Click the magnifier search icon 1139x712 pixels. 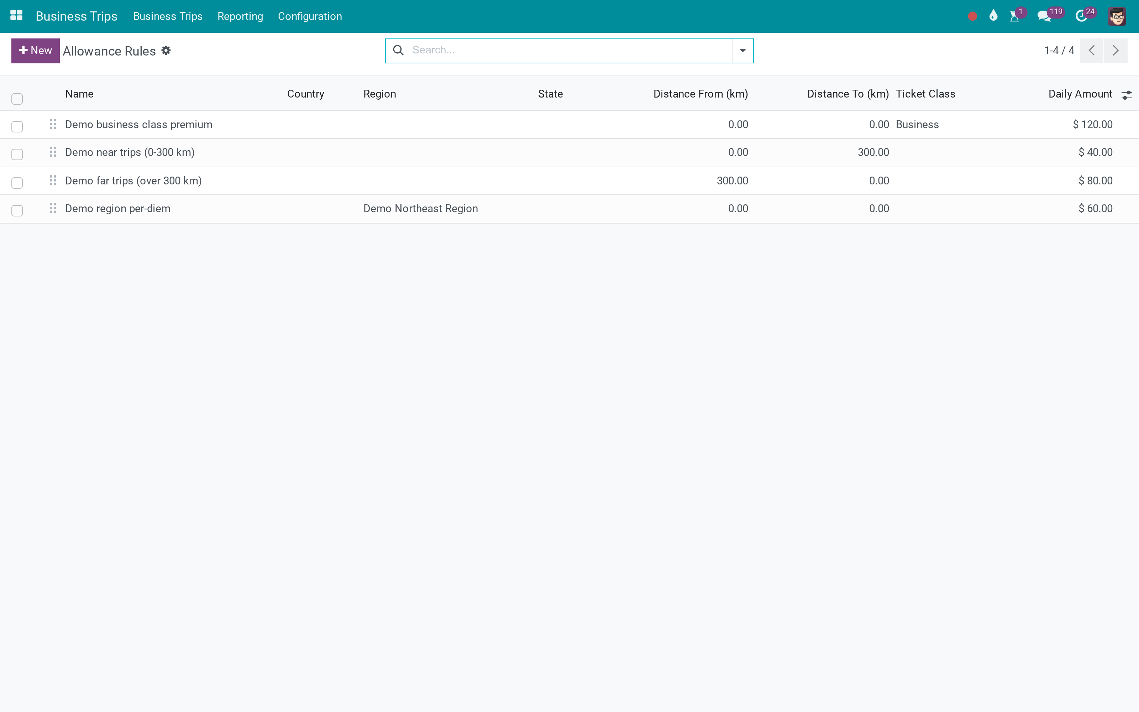(398, 51)
